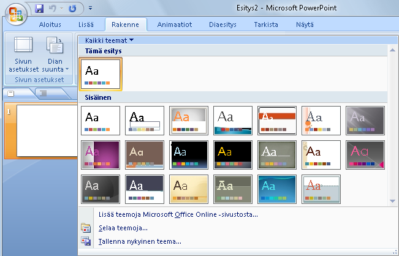The height and width of the screenshot is (256, 399).
Task: Save presentation with the floppy disk icon
Action: (39, 9)
